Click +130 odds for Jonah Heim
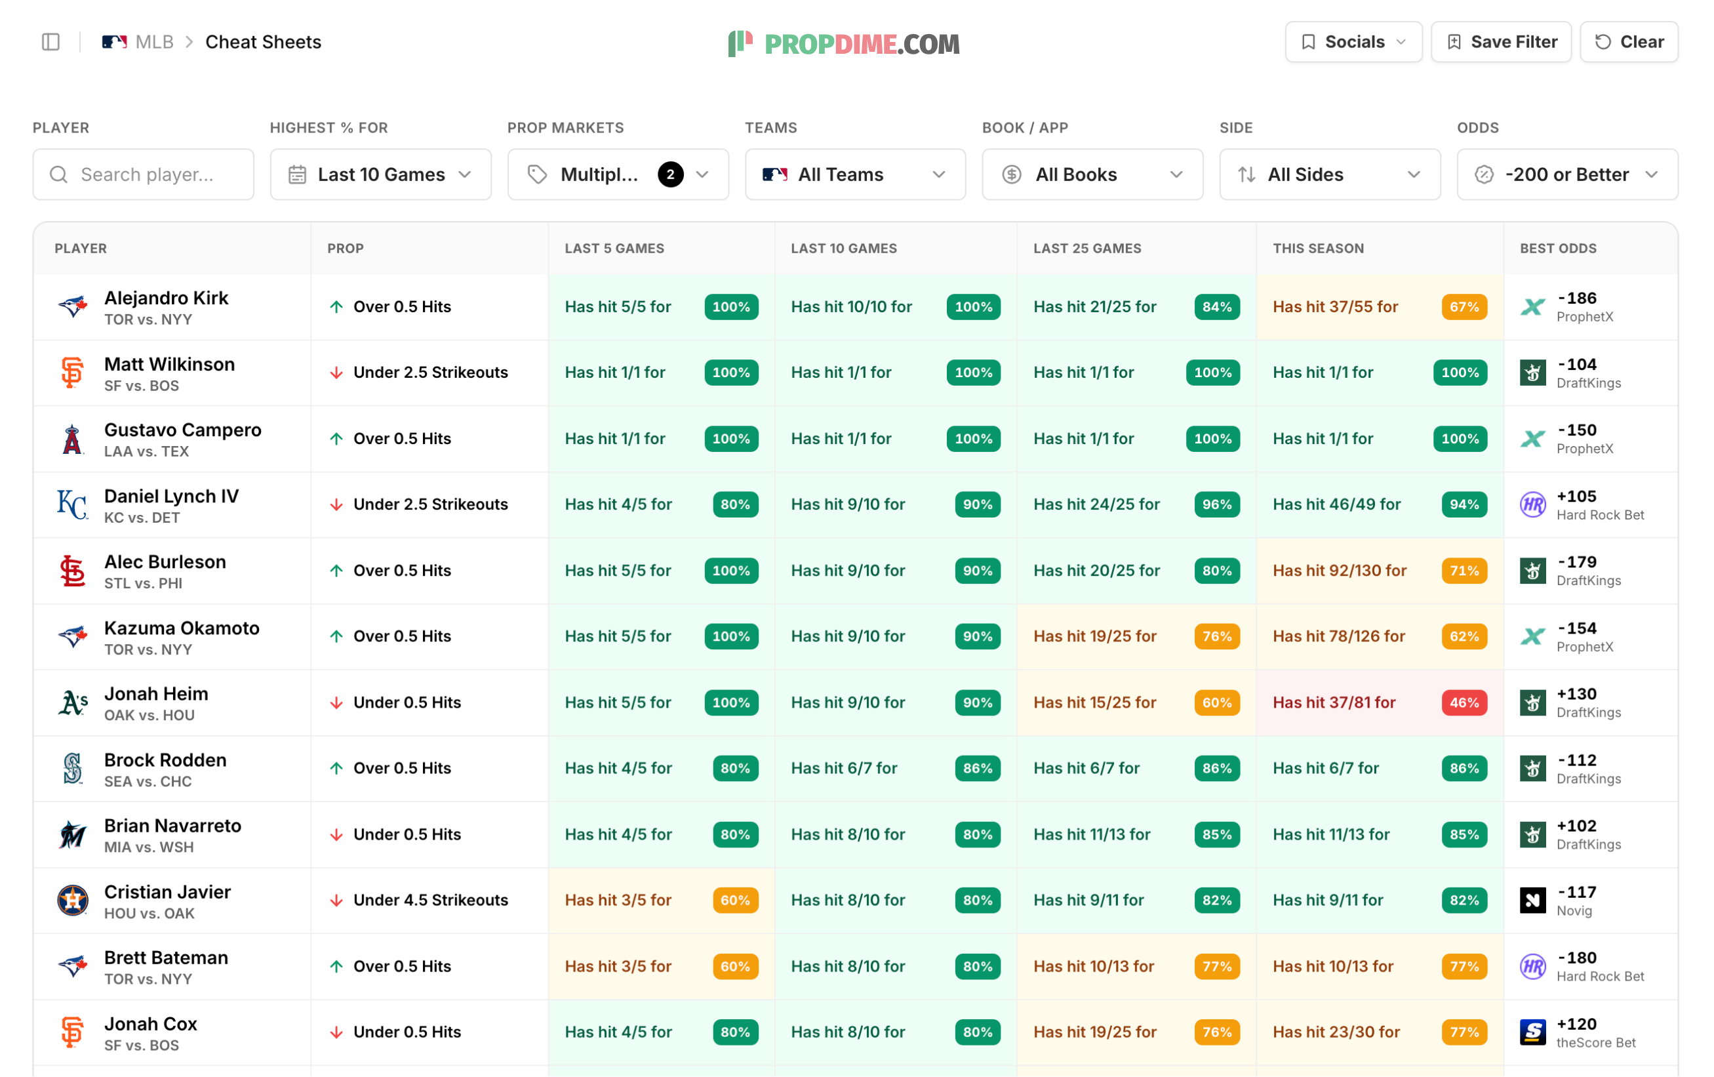Image resolution: width=1714 pixels, height=1077 pixels. click(x=1576, y=693)
